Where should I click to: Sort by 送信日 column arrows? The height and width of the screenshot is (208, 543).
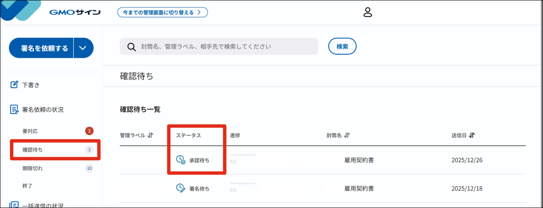click(x=472, y=135)
